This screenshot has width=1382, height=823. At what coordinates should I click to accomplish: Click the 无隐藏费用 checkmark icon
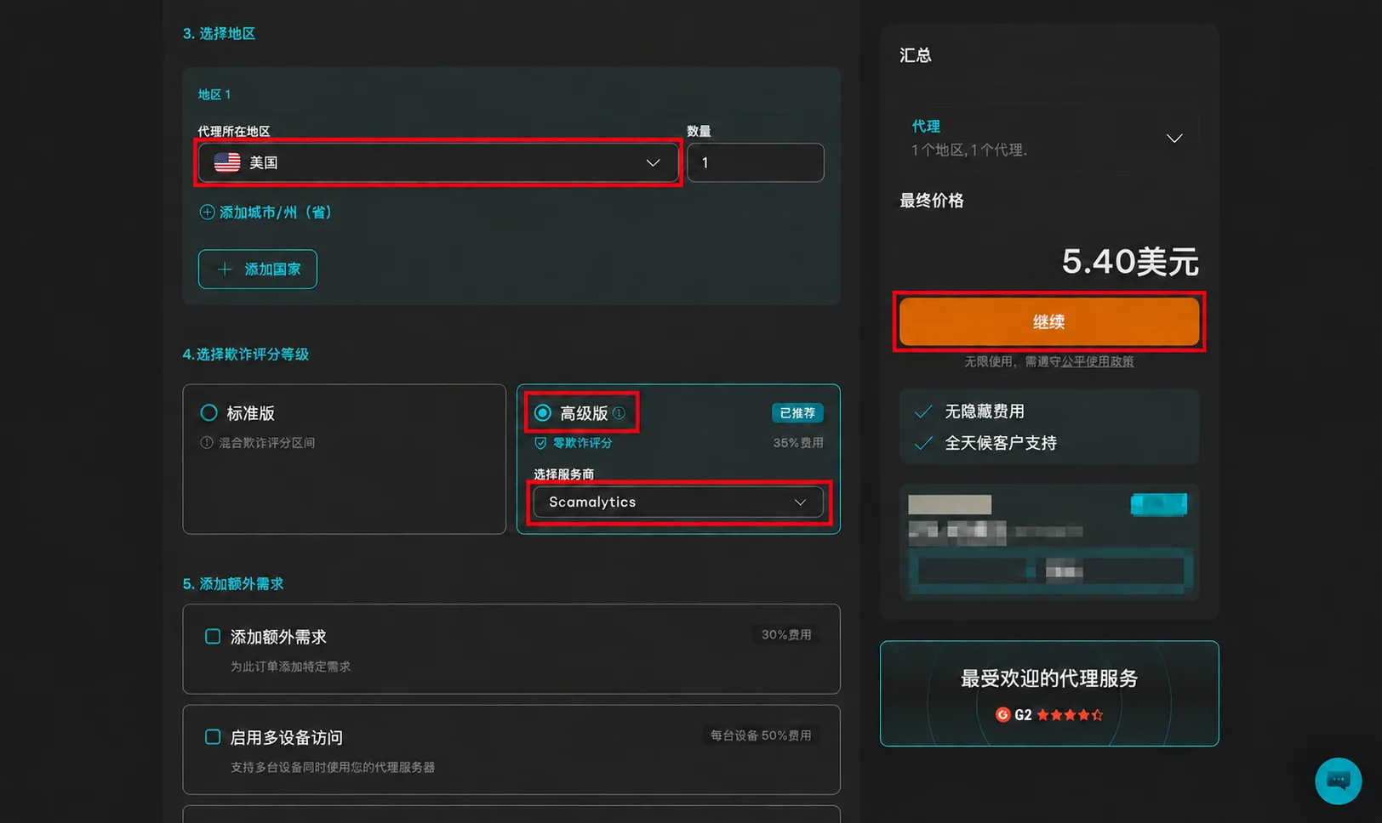922,412
